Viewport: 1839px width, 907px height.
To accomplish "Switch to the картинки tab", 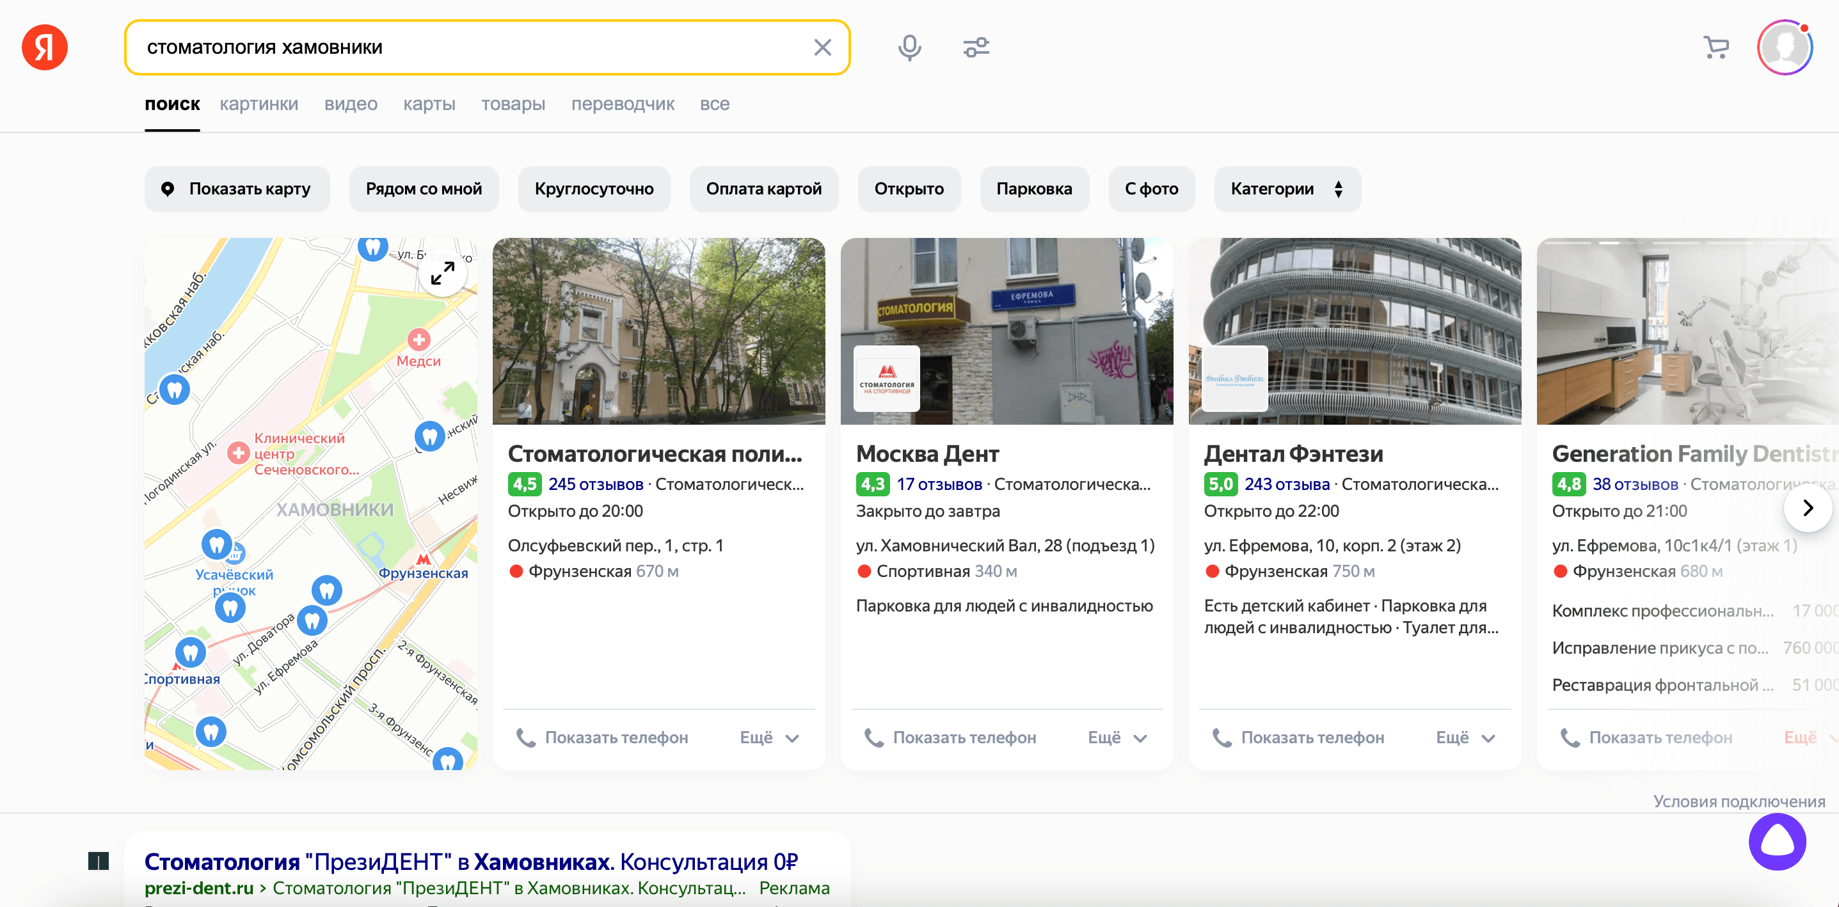I will (x=259, y=104).
